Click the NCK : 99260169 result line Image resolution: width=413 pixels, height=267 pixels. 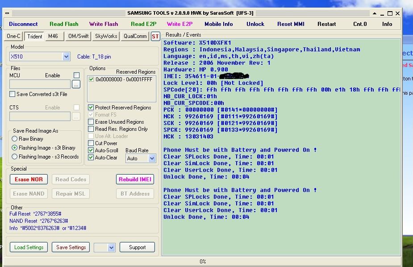(x=221, y=117)
